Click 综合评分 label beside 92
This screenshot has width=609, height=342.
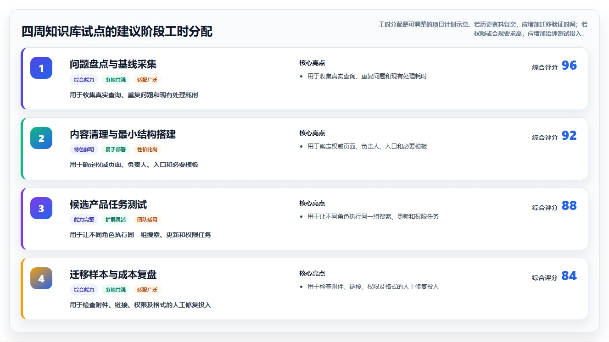point(545,137)
